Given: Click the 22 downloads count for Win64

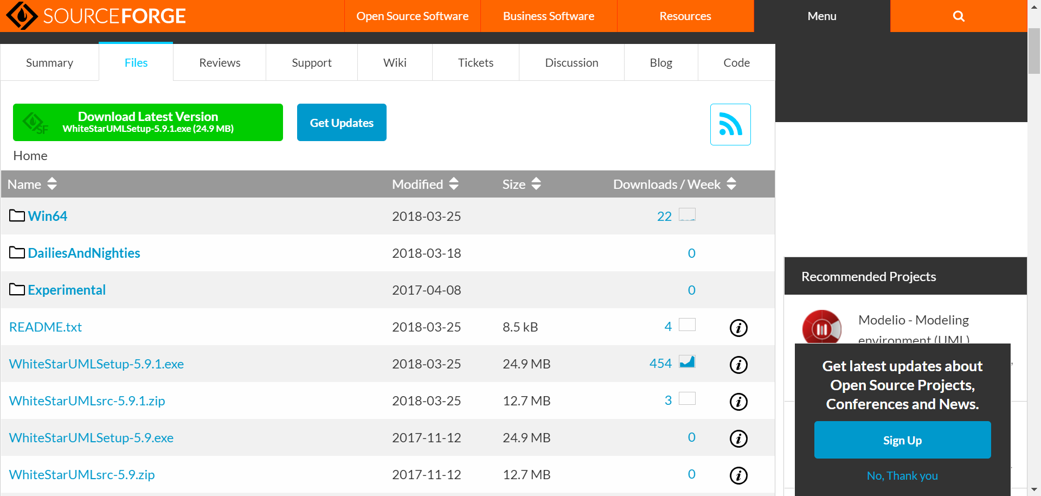Looking at the screenshot, I should (664, 216).
